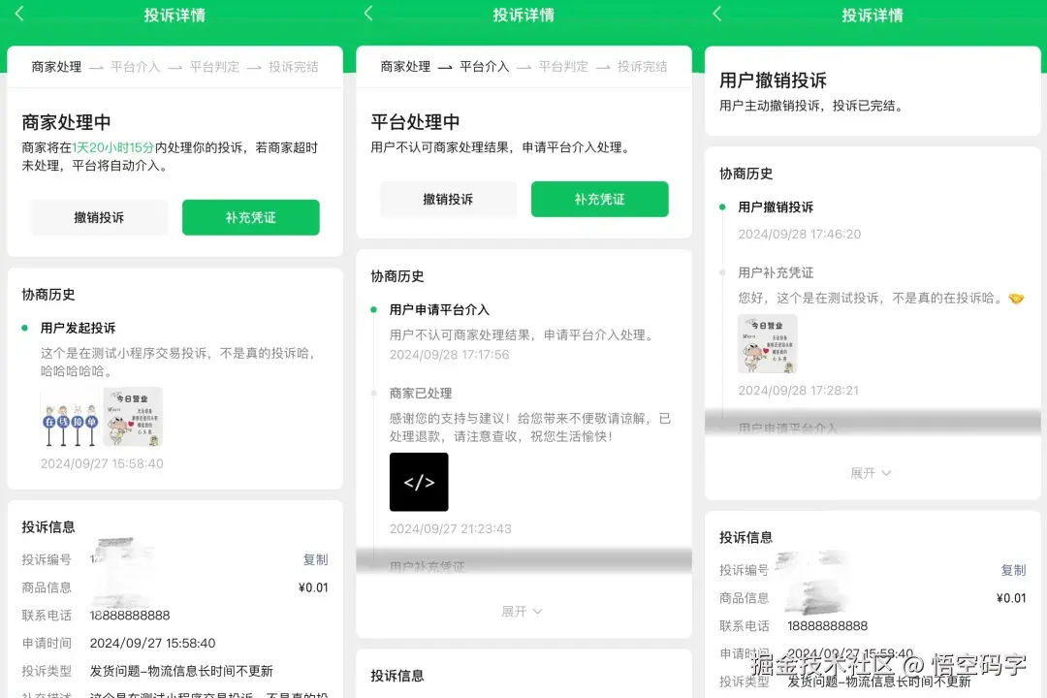Tap 撤销投诉 button on the left screen
Image resolution: width=1047 pixels, height=698 pixels.
(98, 218)
